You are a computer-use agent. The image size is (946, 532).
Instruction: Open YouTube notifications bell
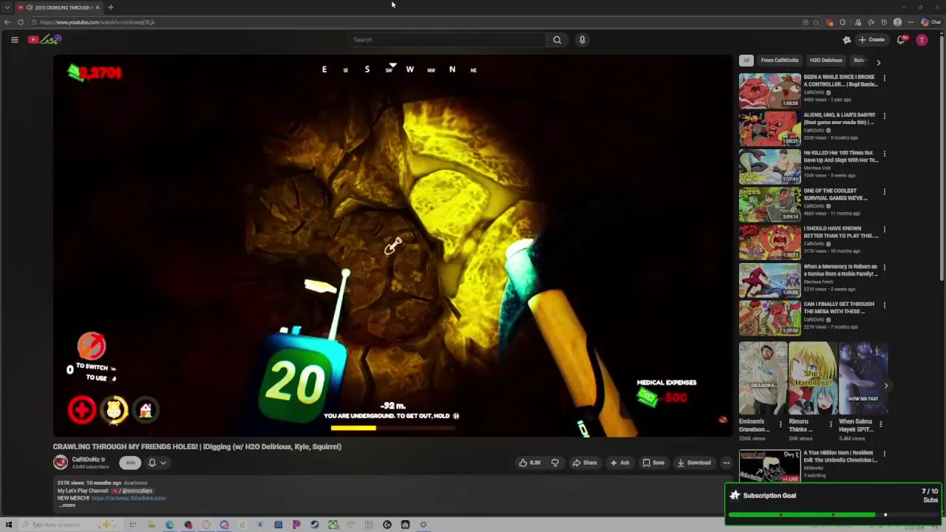pyautogui.click(x=901, y=40)
